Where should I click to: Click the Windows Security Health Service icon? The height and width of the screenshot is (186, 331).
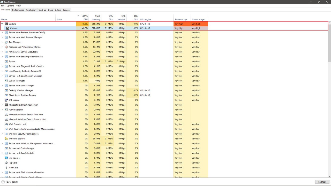[6, 134]
